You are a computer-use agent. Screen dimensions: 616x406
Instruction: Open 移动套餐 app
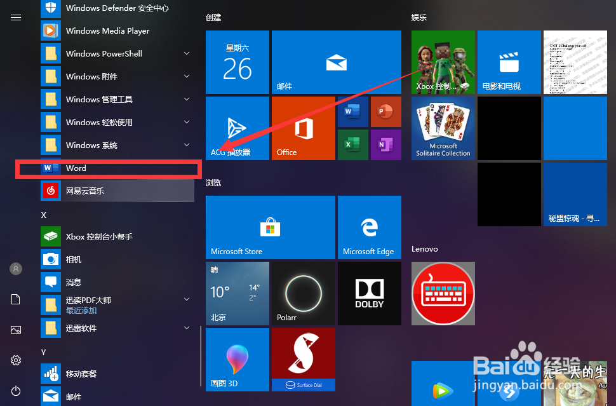coord(117,374)
